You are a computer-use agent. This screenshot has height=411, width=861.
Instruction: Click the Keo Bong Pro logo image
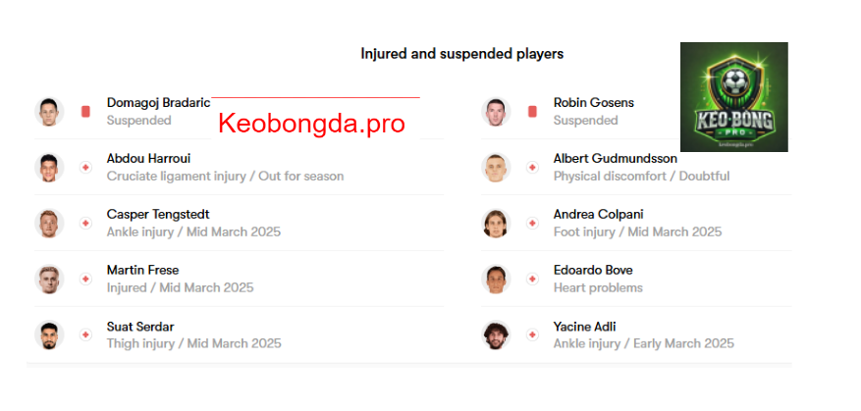click(734, 97)
